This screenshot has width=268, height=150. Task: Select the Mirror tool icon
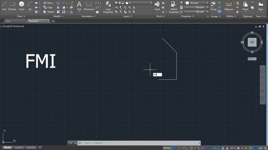[x=58, y=7]
